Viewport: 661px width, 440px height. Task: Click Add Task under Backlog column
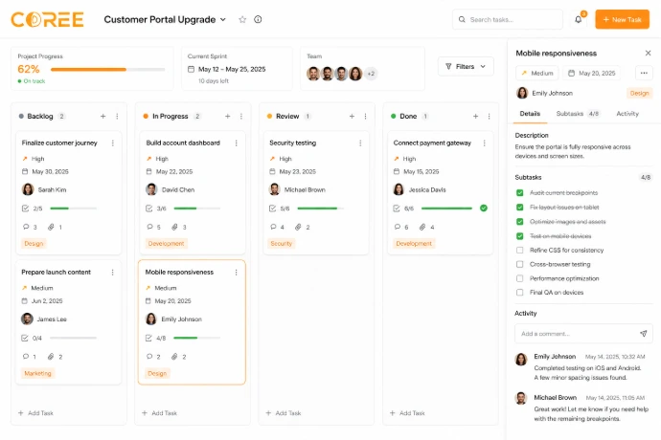[x=35, y=413]
